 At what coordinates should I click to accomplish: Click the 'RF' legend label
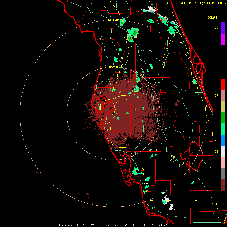click(x=216, y=28)
